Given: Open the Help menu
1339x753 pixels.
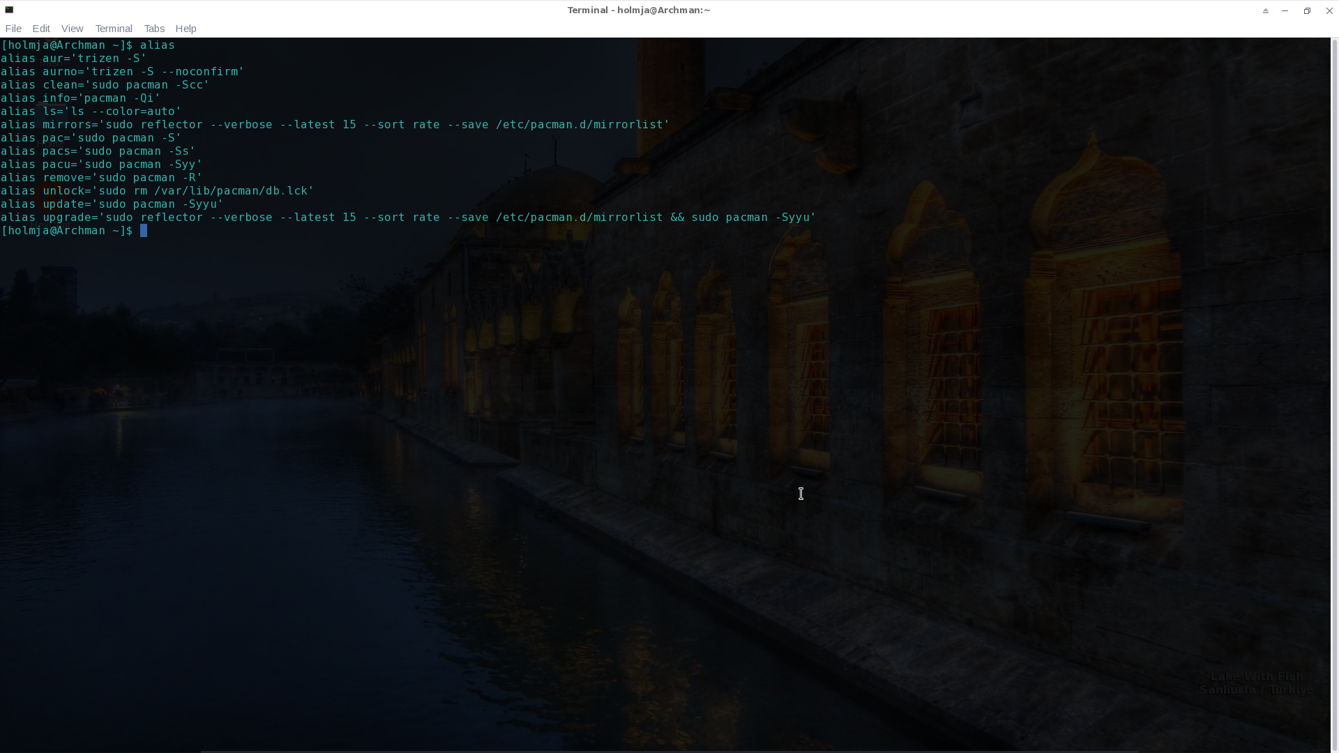Looking at the screenshot, I should click(x=186, y=29).
